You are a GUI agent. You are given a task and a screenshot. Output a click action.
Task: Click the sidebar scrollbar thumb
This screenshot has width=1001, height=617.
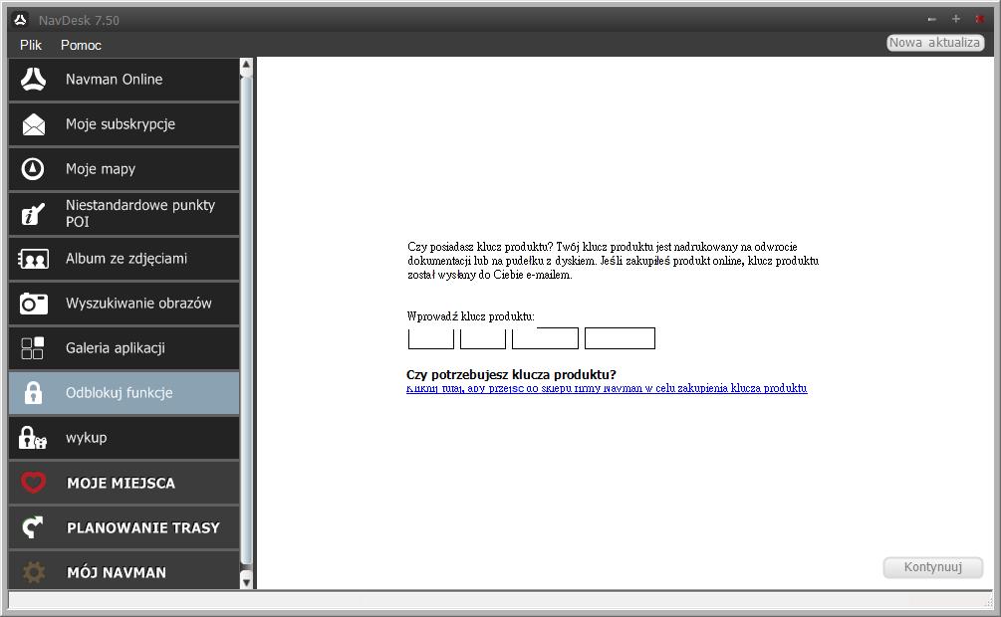pos(246,320)
